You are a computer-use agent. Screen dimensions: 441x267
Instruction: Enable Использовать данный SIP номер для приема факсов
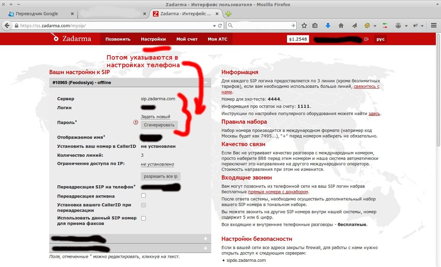click(144, 218)
